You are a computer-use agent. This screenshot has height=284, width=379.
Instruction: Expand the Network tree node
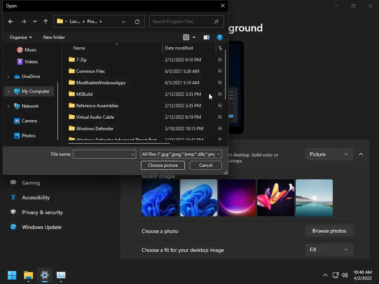[x=8, y=106]
